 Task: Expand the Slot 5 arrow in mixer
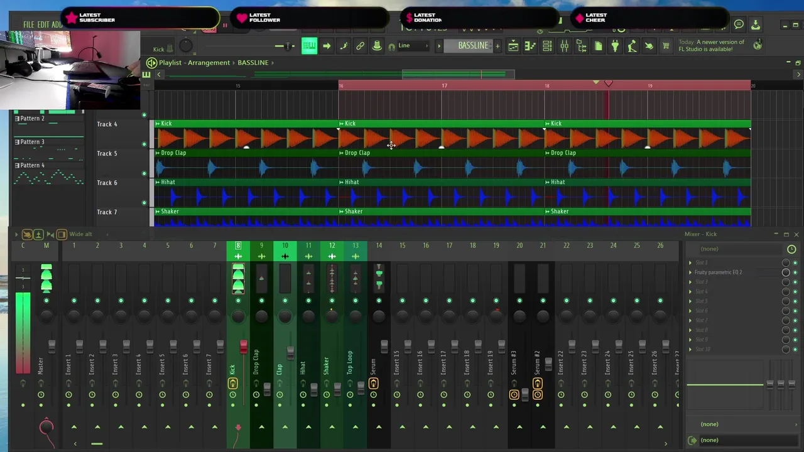pyautogui.click(x=690, y=301)
